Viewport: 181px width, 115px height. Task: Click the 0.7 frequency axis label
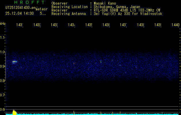click(3, 95)
